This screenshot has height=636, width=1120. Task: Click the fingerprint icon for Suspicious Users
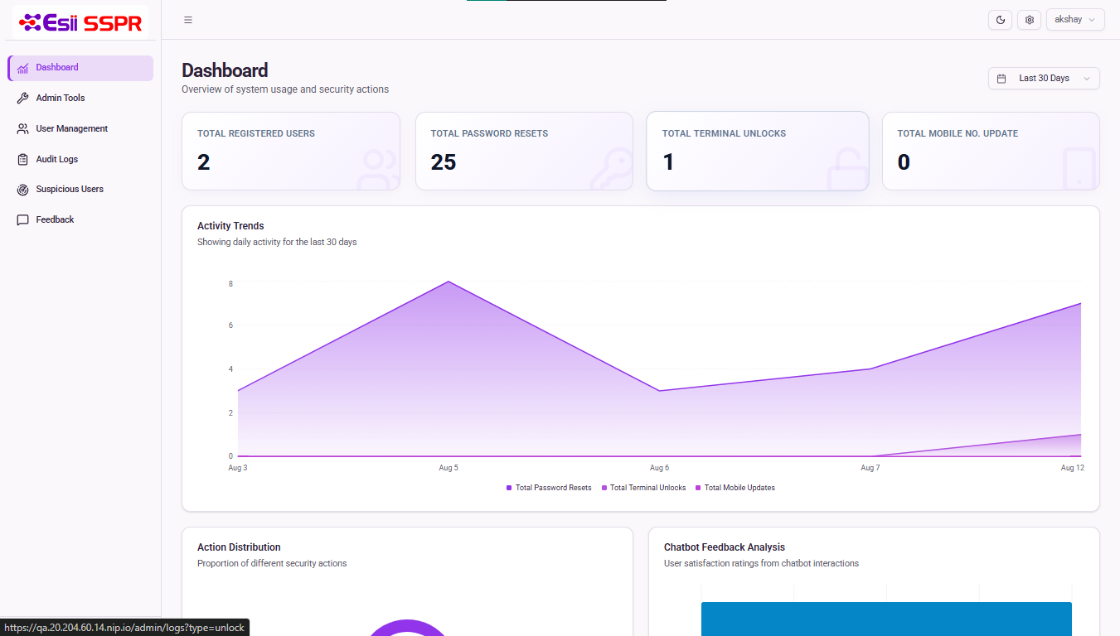(22, 190)
